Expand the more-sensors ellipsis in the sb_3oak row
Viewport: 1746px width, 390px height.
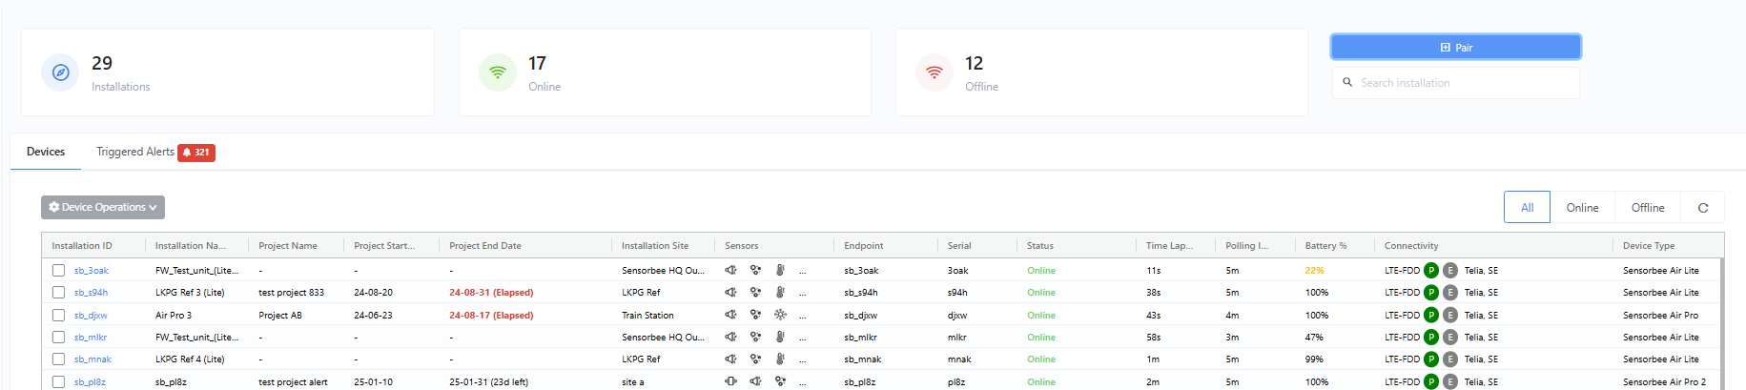802,272
